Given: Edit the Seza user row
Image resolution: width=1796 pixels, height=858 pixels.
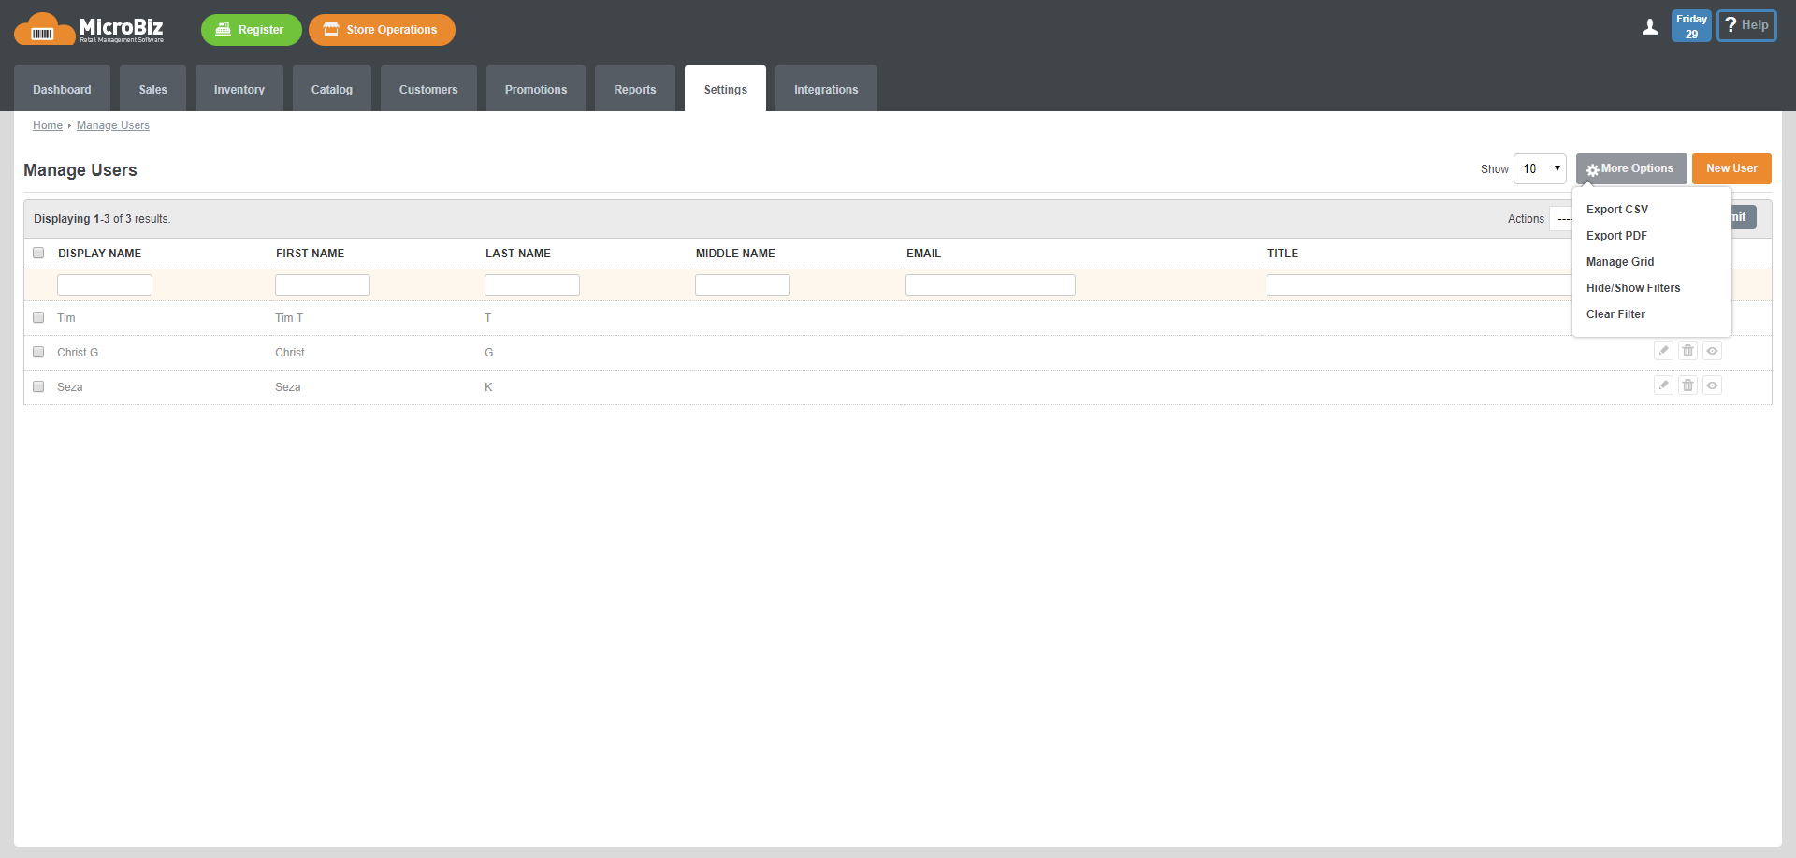Looking at the screenshot, I should tap(1663, 385).
